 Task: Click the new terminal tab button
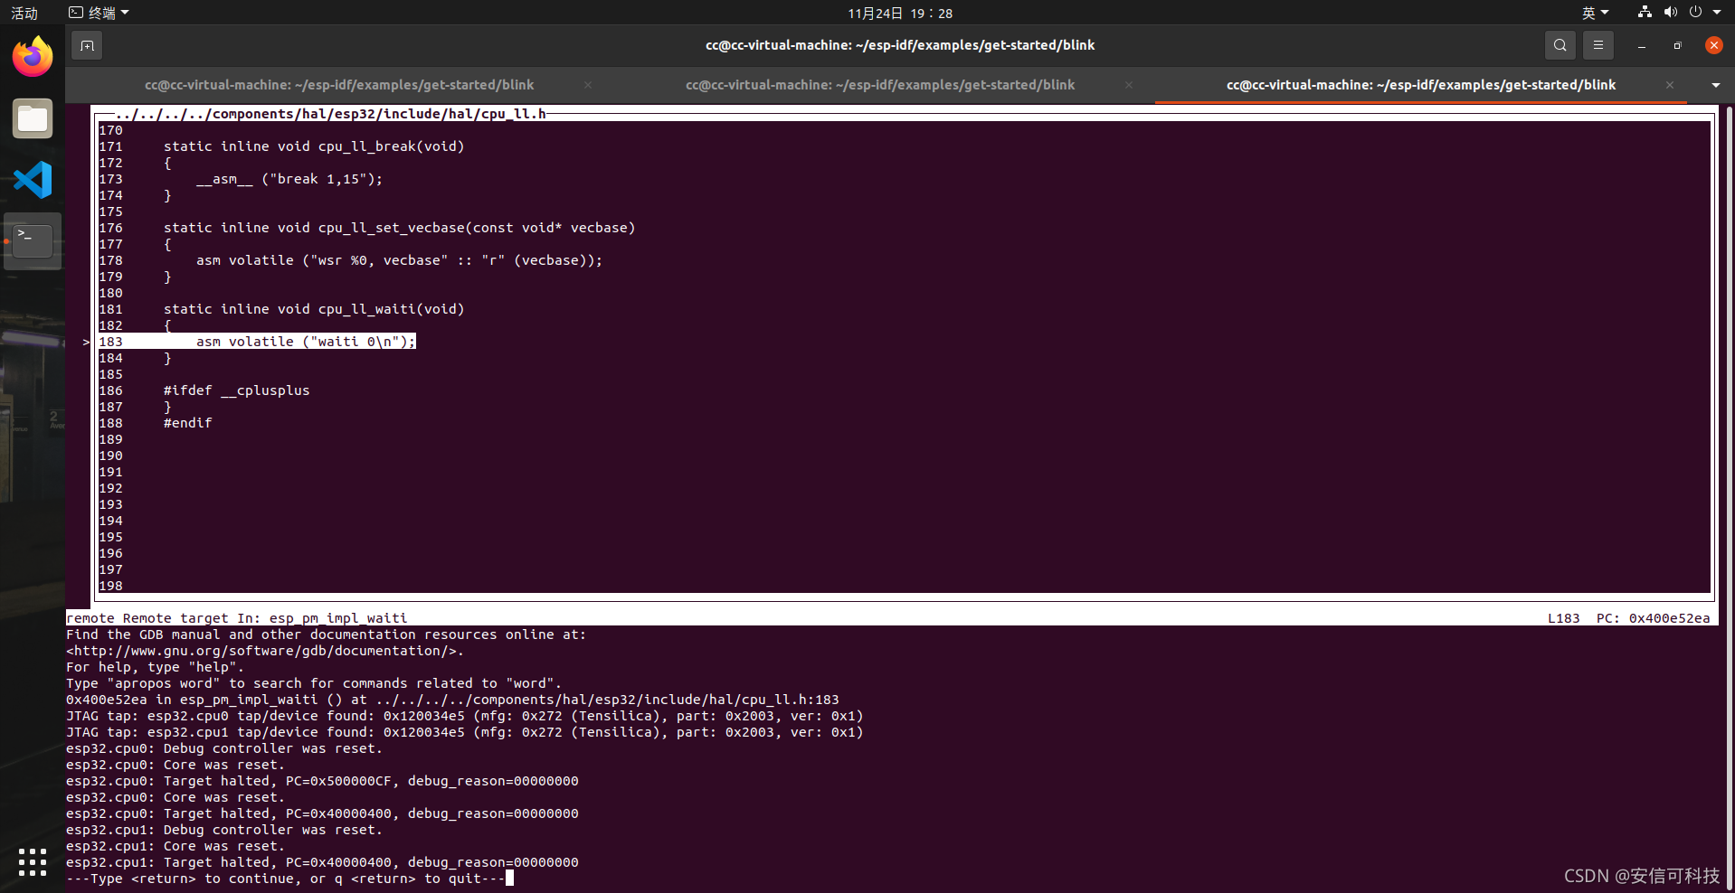(87, 45)
